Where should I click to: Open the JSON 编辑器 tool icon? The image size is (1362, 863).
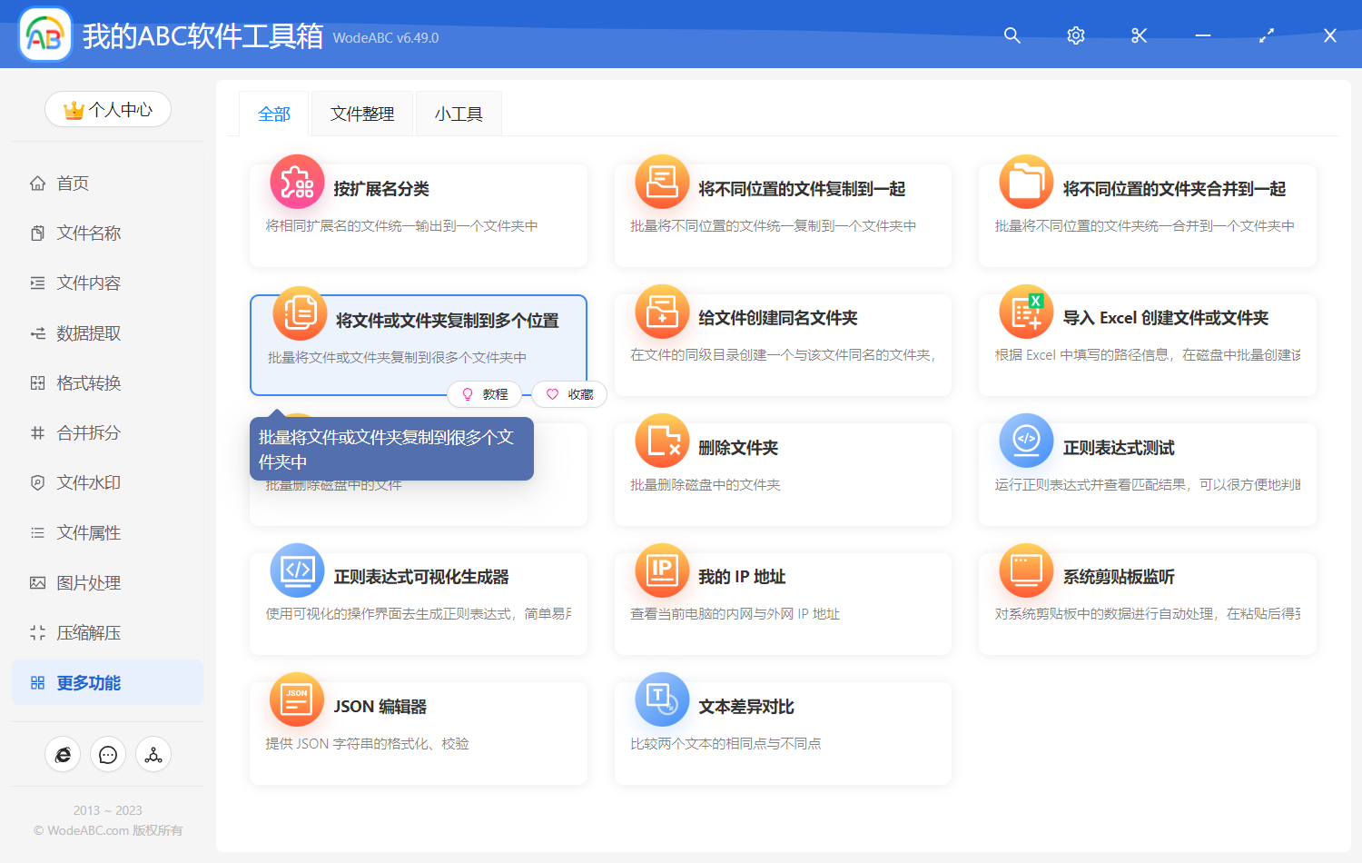(296, 699)
